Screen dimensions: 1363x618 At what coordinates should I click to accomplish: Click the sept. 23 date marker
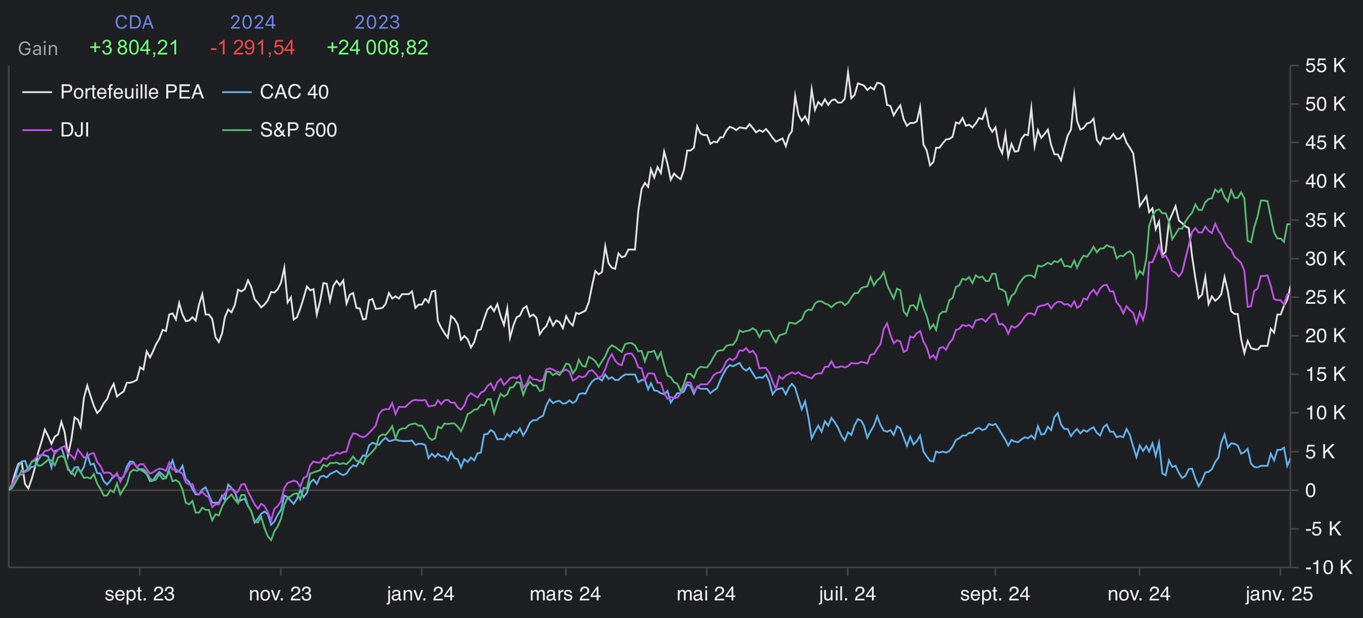click(x=140, y=594)
